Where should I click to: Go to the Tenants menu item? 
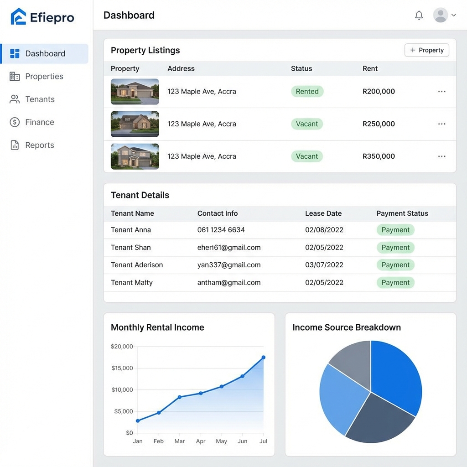click(x=40, y=99)
